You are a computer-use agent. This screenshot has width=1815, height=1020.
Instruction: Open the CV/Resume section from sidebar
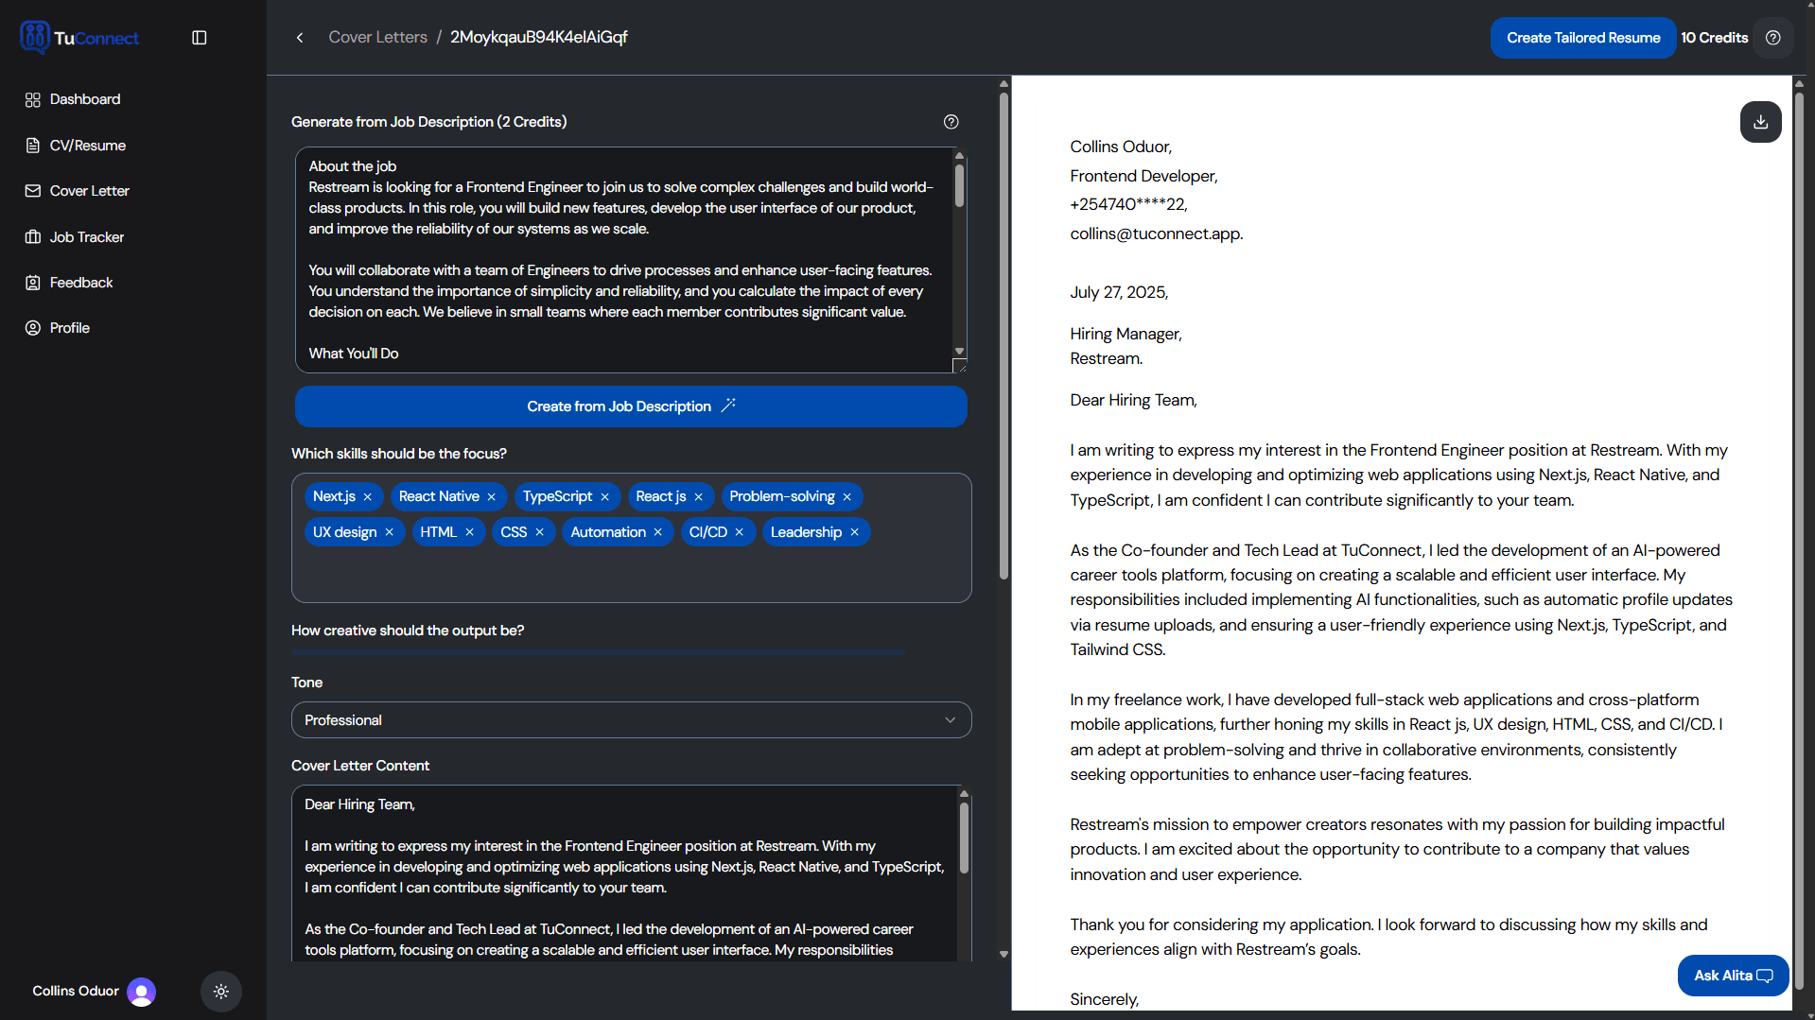86,145
